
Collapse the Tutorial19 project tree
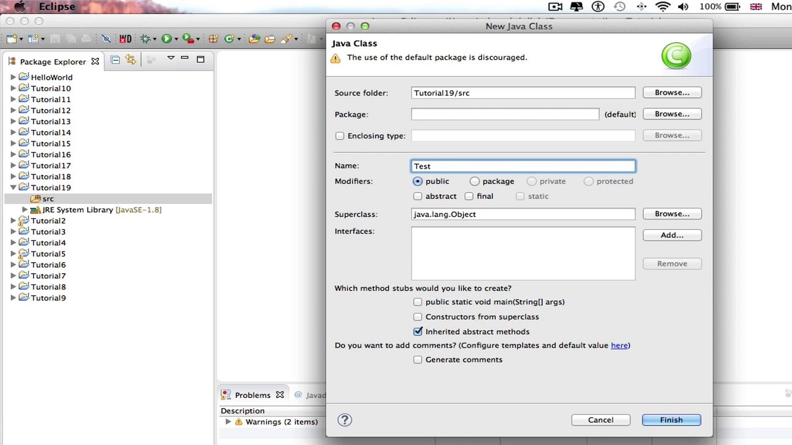pyautogui.click(x=13, y=188)
